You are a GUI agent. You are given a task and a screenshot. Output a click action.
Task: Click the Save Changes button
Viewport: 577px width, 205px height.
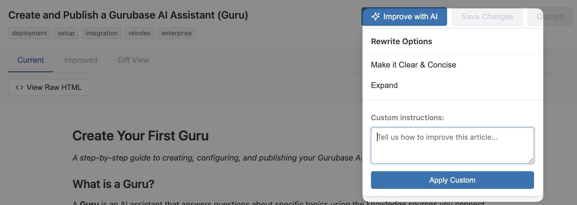tap(487, 16)
